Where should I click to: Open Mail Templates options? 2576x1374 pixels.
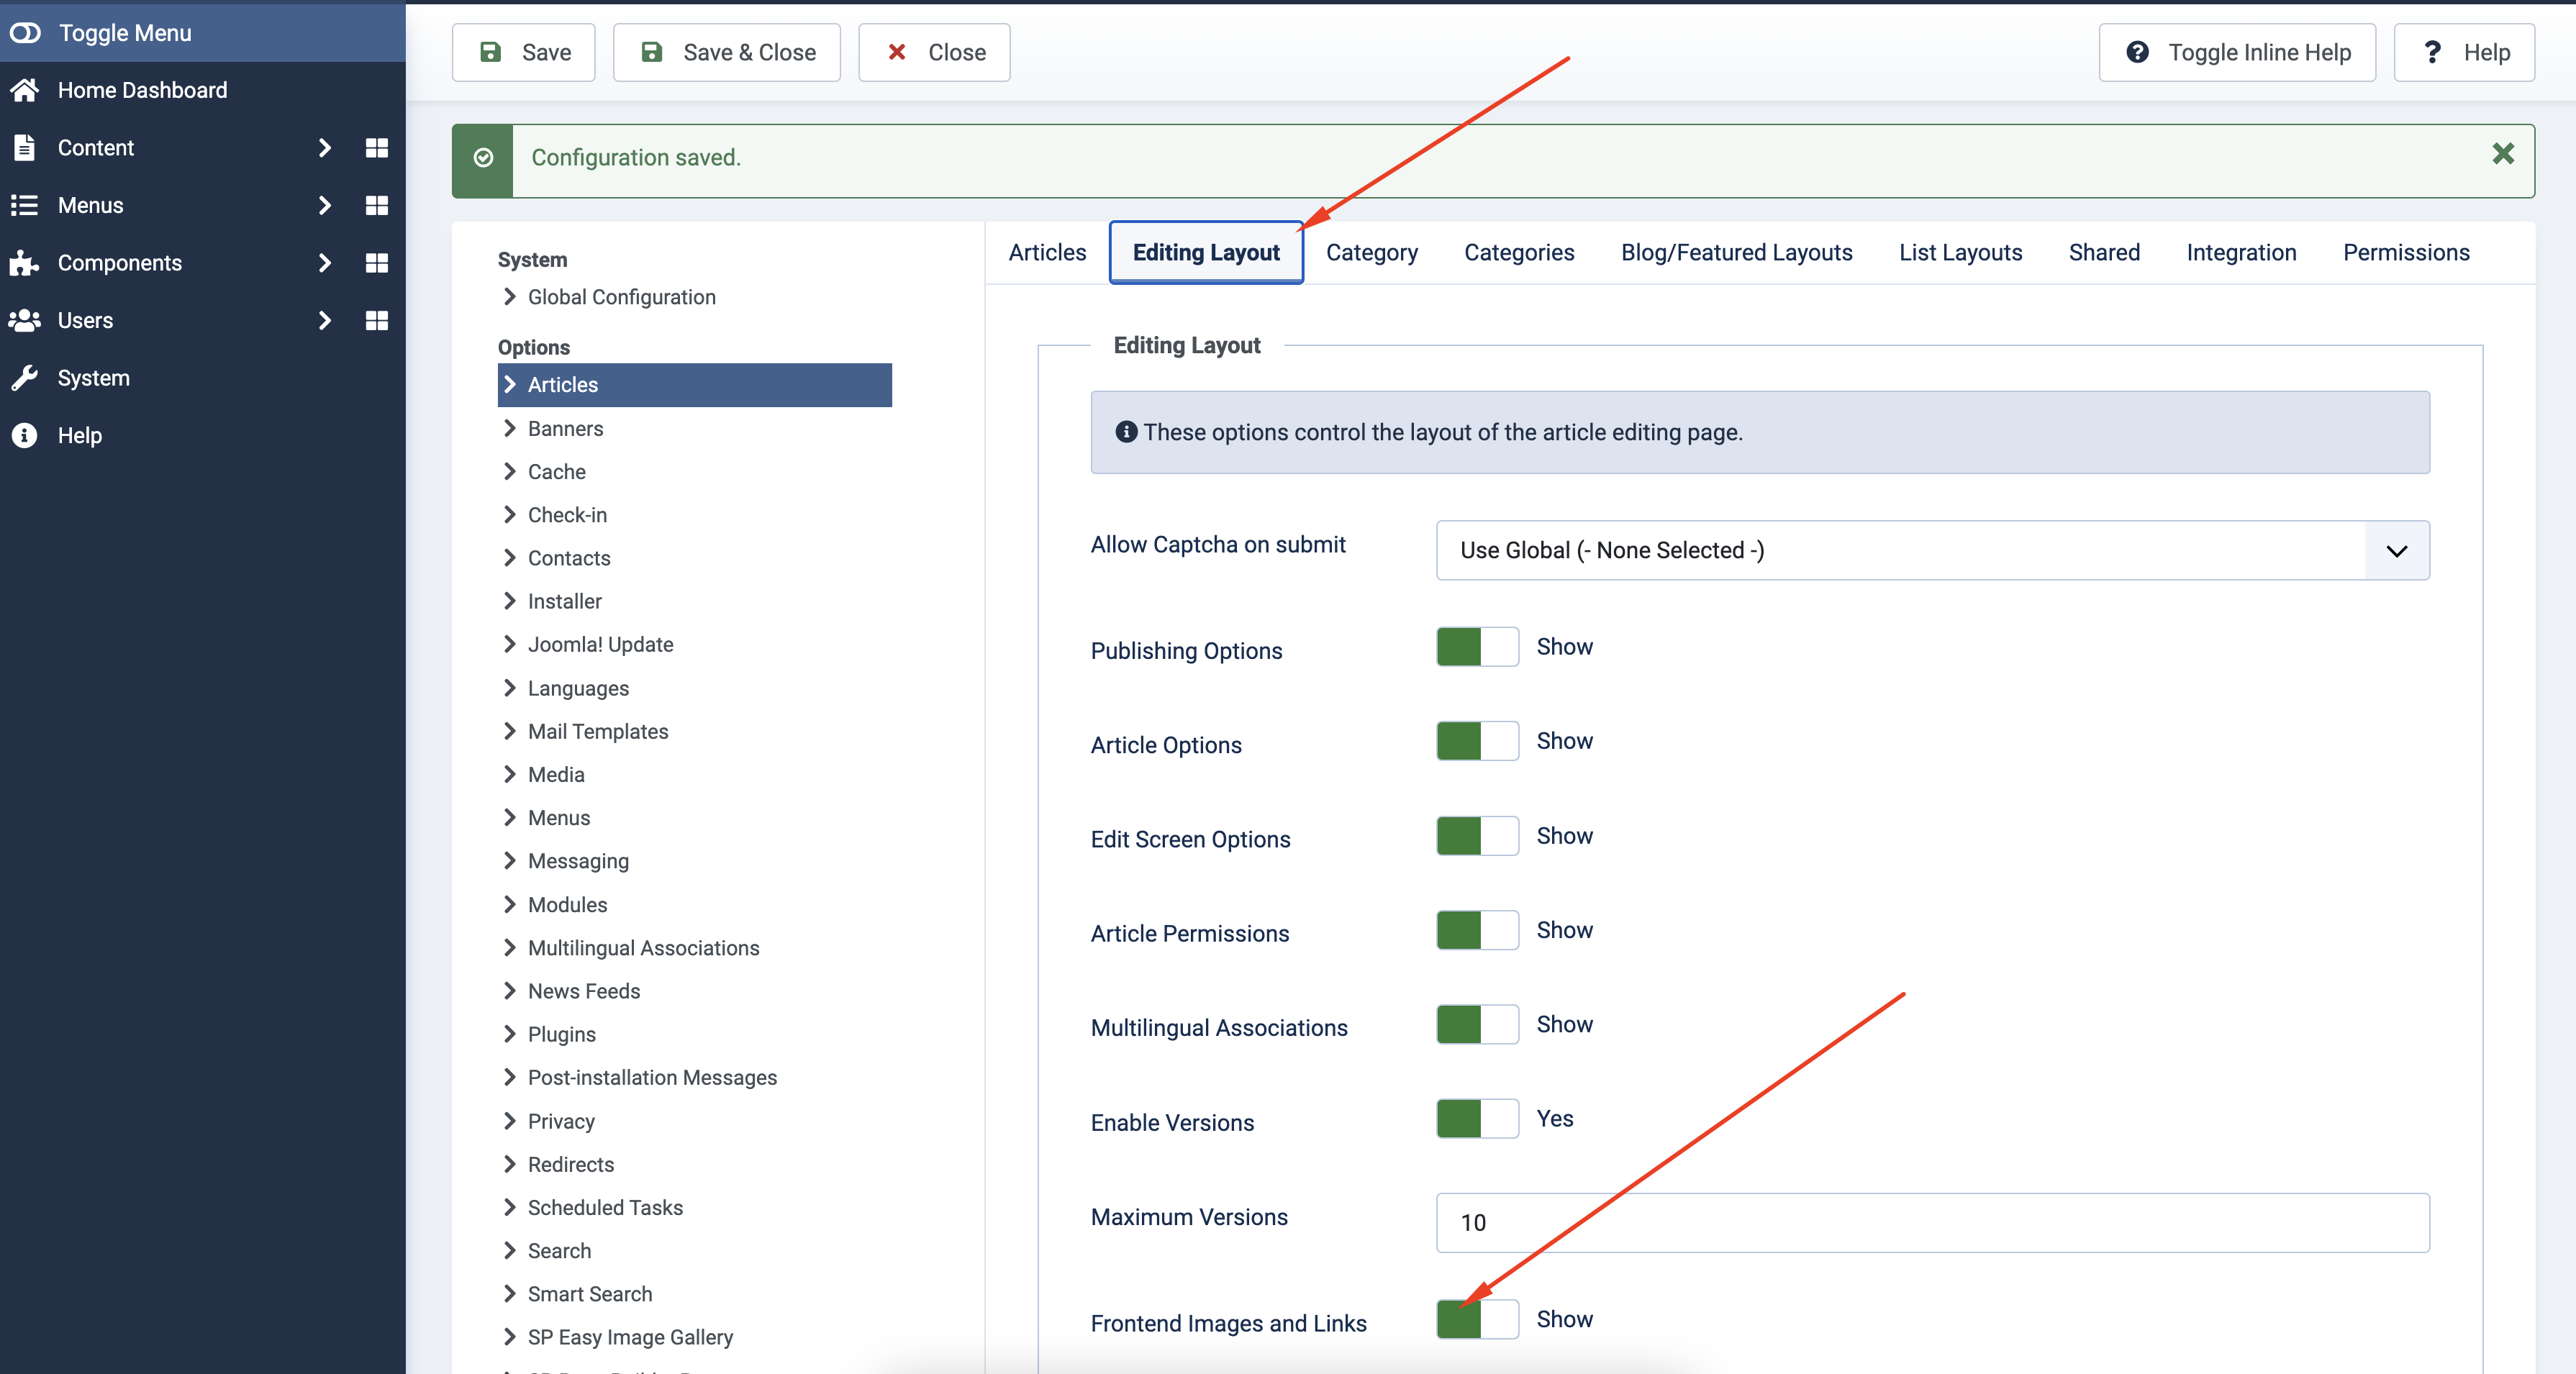[x=598, y=731]
